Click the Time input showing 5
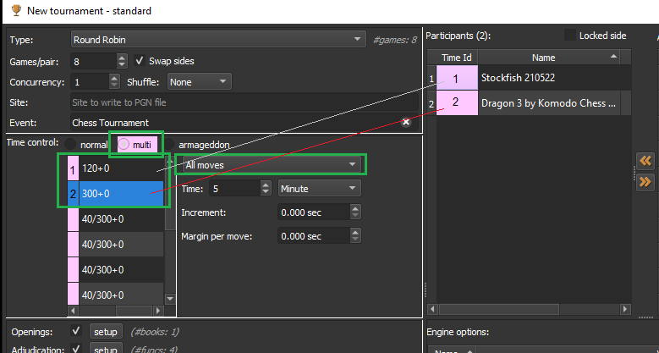This screenshot has width=659, height=353. [x=235, y=189]
